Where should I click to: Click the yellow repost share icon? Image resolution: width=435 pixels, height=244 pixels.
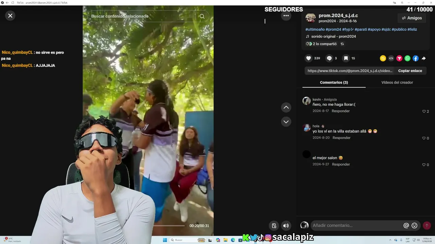pyautogui.click(x=383, y=58)
